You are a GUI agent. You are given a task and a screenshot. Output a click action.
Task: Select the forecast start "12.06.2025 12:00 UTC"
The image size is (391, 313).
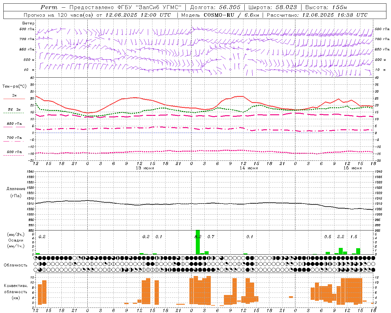point(138,15)
